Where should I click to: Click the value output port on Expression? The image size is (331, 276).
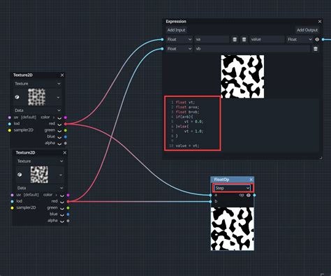click(x=323, y=40)
